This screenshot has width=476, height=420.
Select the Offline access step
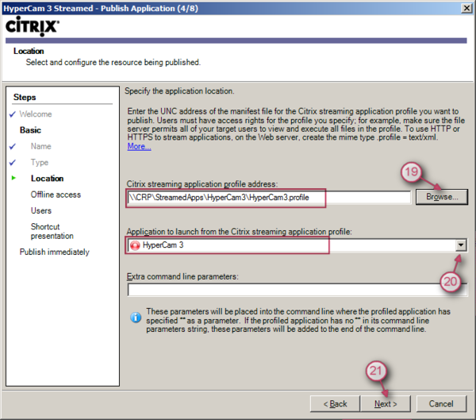tap(56, 195)
